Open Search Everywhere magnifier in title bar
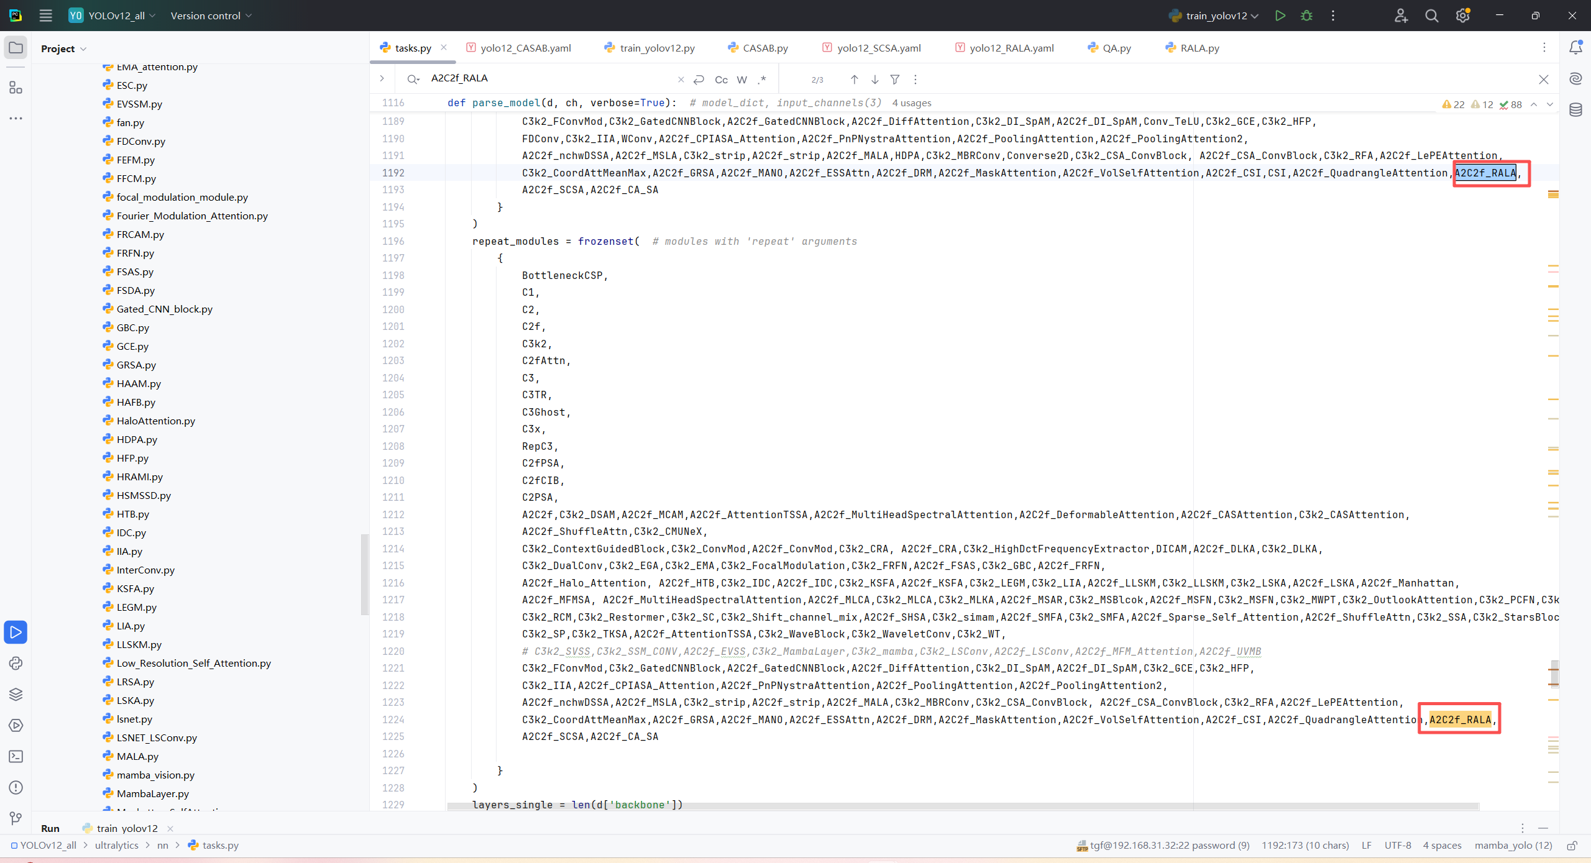This screenshot has width=1591, height=863. (x=1432, y=16)
